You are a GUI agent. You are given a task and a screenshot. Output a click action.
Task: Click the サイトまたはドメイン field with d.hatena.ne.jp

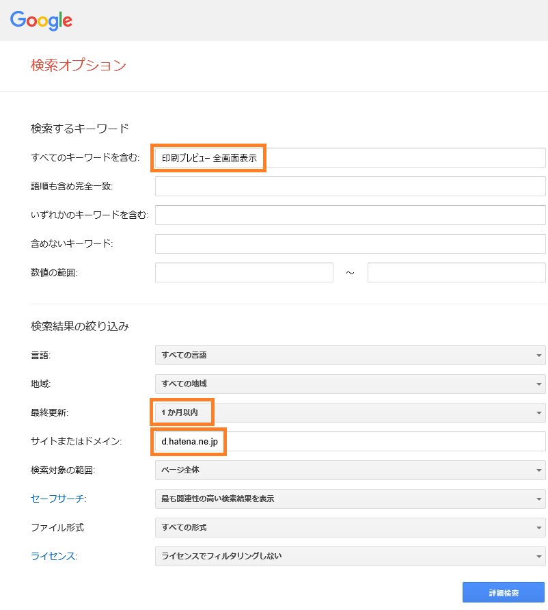[350, 442]
